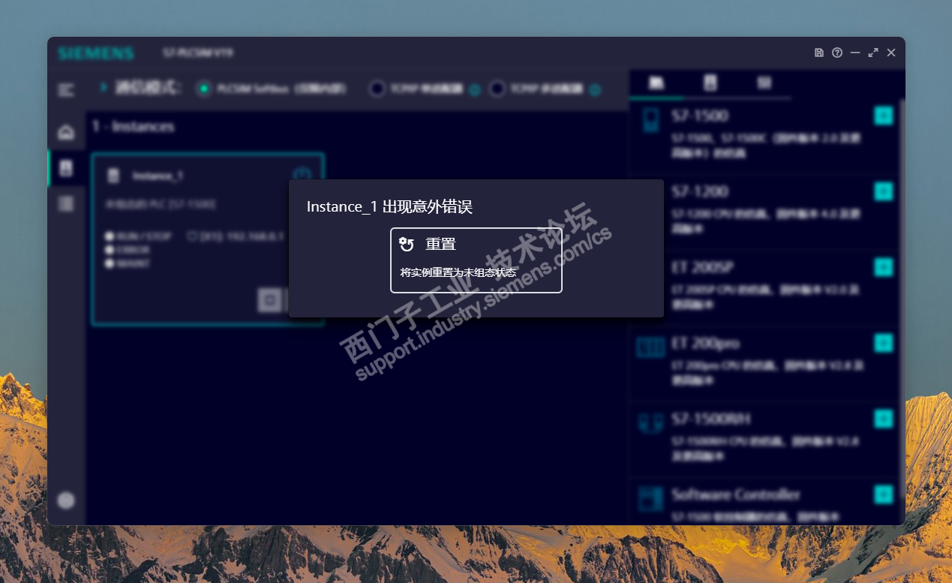Switch to the third tab of the right panel
This screenshot has height=583, width=952.
pyautogui.click(x=764, y=83)
